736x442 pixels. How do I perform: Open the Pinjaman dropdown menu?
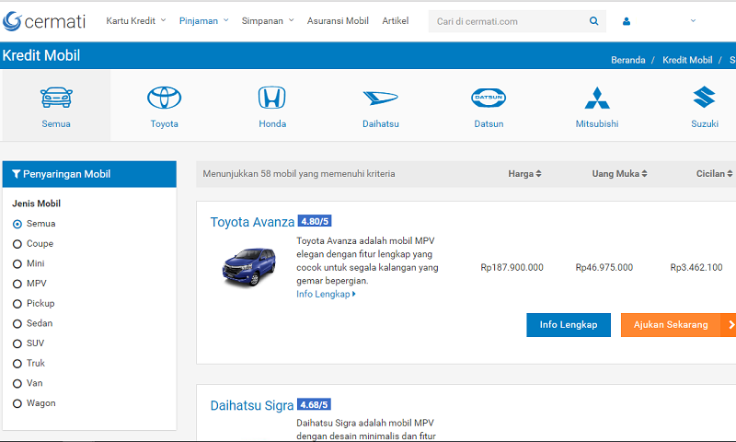203,20
